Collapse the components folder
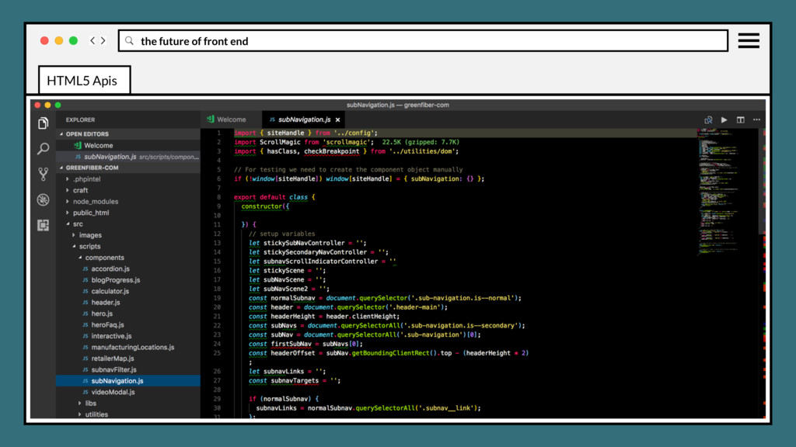 (x=104, y=258)
